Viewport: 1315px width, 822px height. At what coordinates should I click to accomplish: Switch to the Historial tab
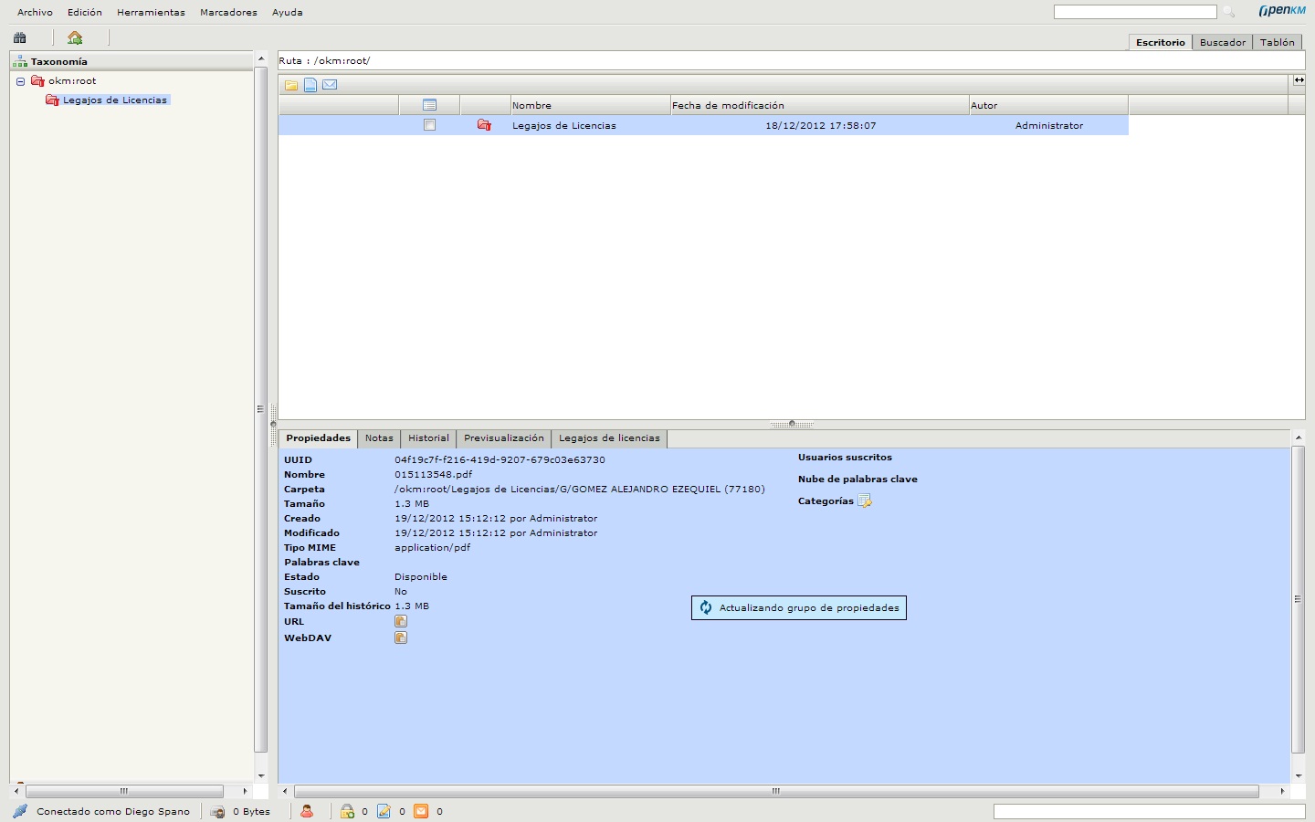point(428,438)
